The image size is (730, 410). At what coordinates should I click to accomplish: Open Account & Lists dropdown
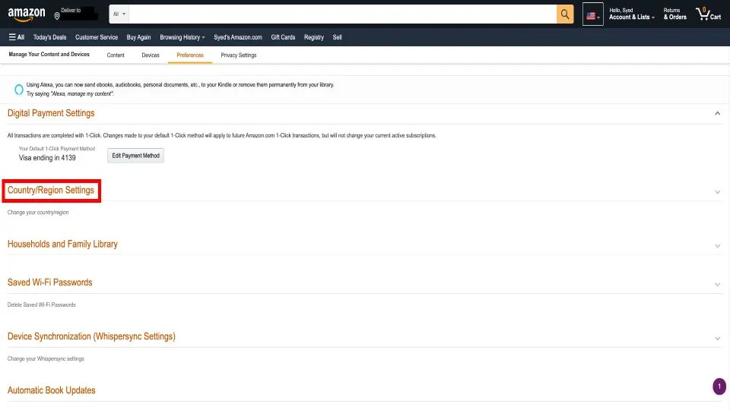click(632, 14)
